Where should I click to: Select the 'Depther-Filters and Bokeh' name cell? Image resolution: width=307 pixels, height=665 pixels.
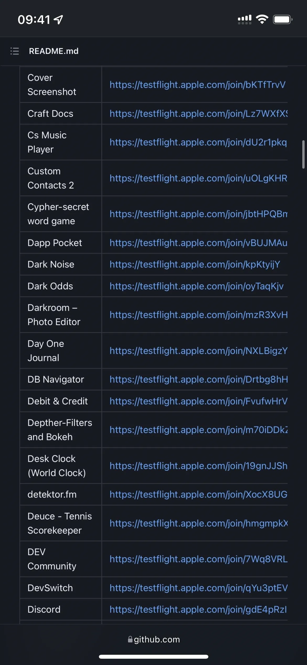61,430
